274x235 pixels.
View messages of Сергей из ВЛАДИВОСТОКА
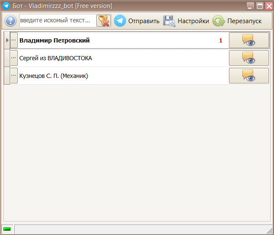click(x=249, y=58)
